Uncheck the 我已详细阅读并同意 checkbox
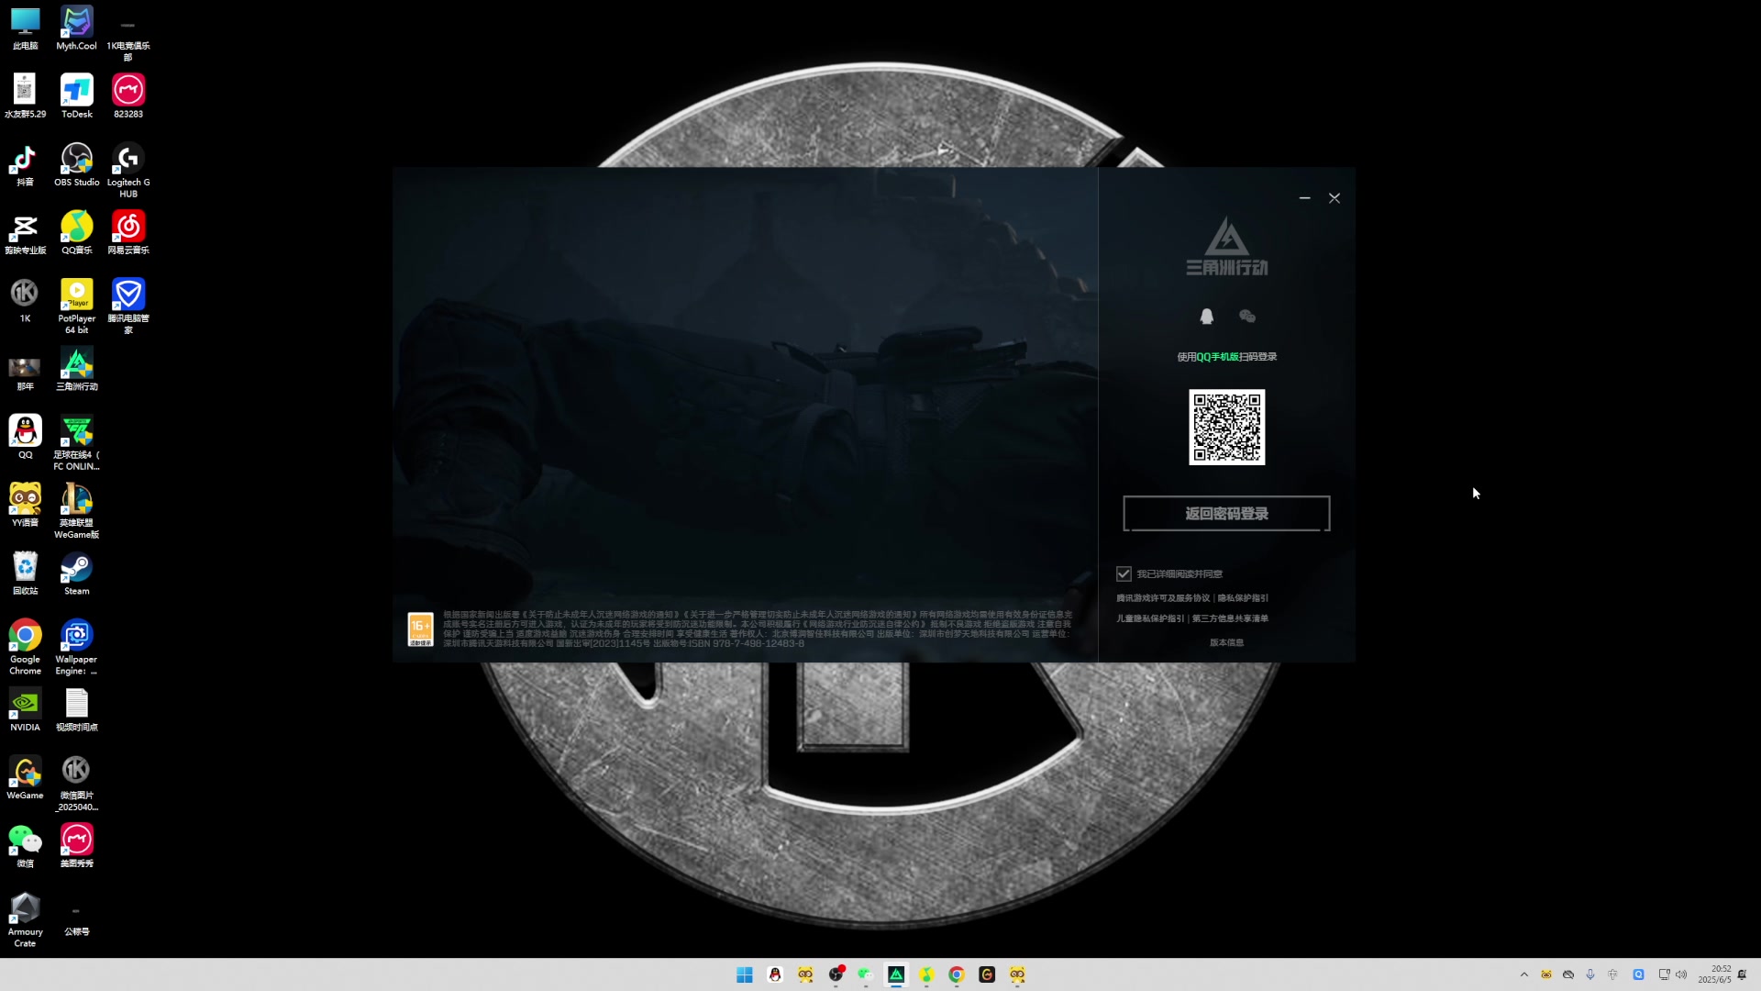1761x991 pixels. click(x=1124, y=573)
